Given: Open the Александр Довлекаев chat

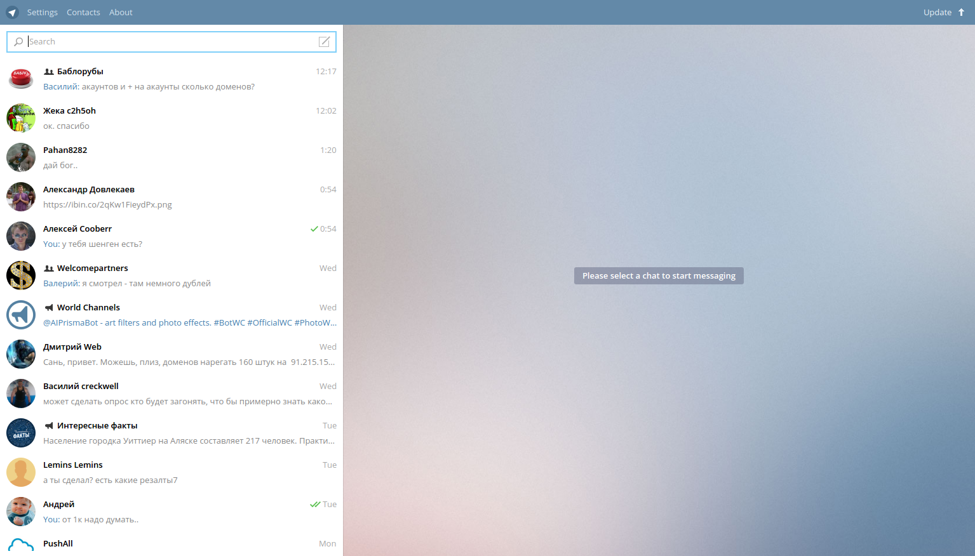Looking at the screenshot, I should tap(171, 197).
